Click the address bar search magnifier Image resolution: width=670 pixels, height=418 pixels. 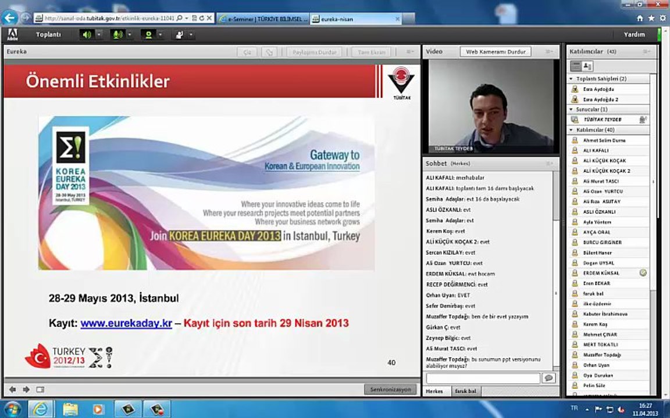180,19
